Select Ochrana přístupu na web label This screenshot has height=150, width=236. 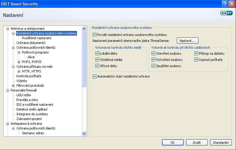point(34,67)
